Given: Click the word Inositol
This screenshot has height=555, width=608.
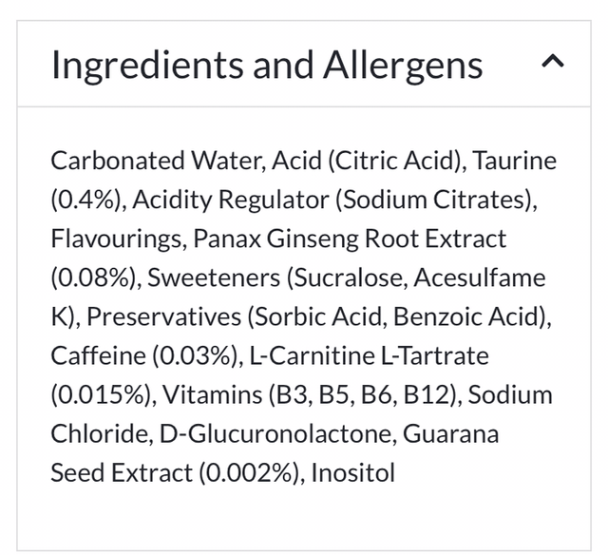Looking at the screenshot, I should (x=353, y=473).
